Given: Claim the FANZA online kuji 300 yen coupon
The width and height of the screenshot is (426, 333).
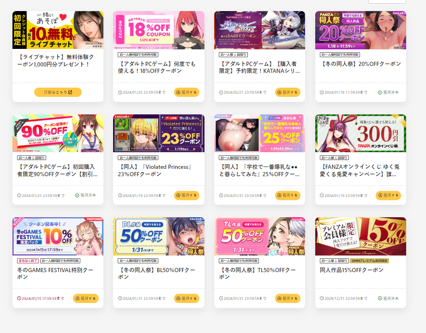Looking at the screenshot, I should (388, 196).
